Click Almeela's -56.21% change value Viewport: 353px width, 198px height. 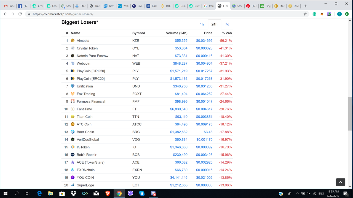click(x=225, y=40)
